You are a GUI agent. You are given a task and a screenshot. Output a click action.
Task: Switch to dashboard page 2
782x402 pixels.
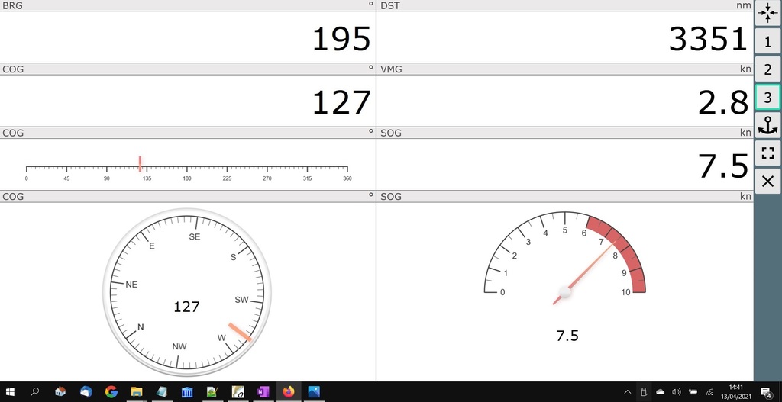(x=767, y=69)
